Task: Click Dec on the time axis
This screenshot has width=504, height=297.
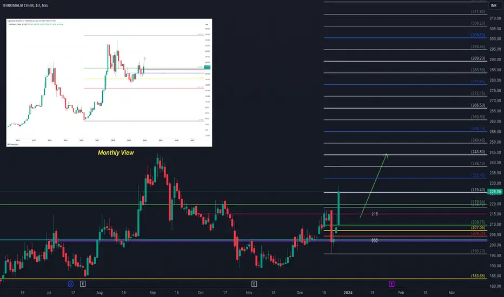Action: pyautogui.click(x=300, y=293)
